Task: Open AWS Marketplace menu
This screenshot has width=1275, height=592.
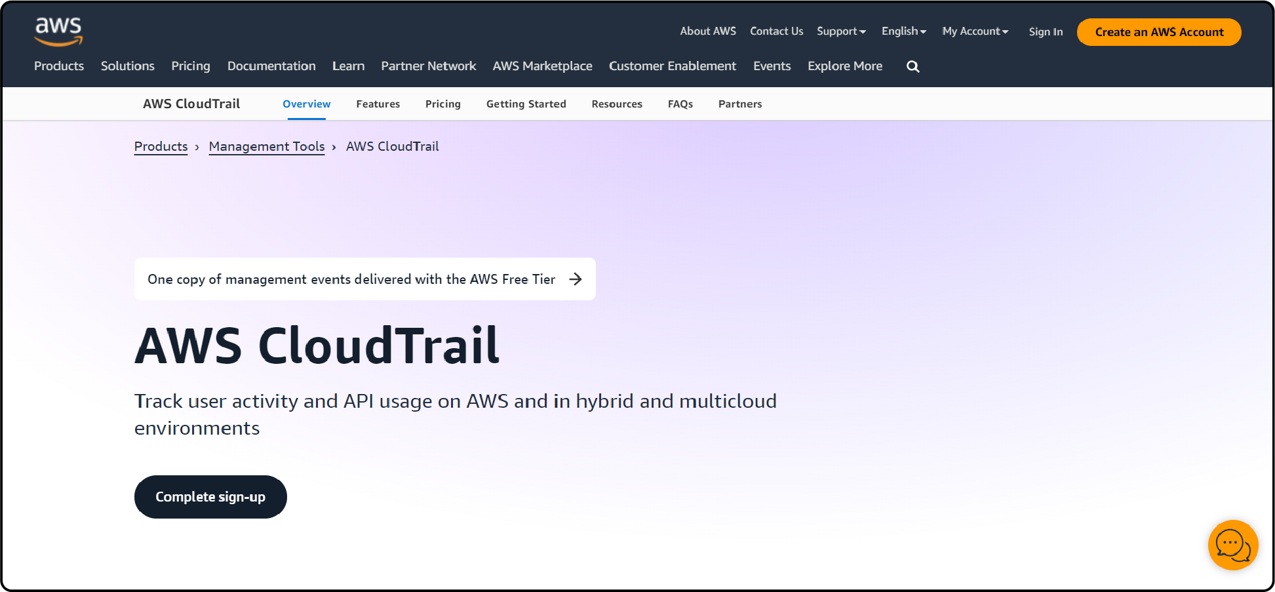Action: coord(543,66)
